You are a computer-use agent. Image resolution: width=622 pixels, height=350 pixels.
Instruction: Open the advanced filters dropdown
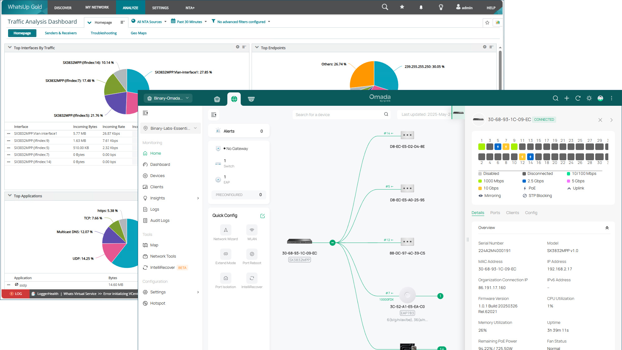point(241,22)
